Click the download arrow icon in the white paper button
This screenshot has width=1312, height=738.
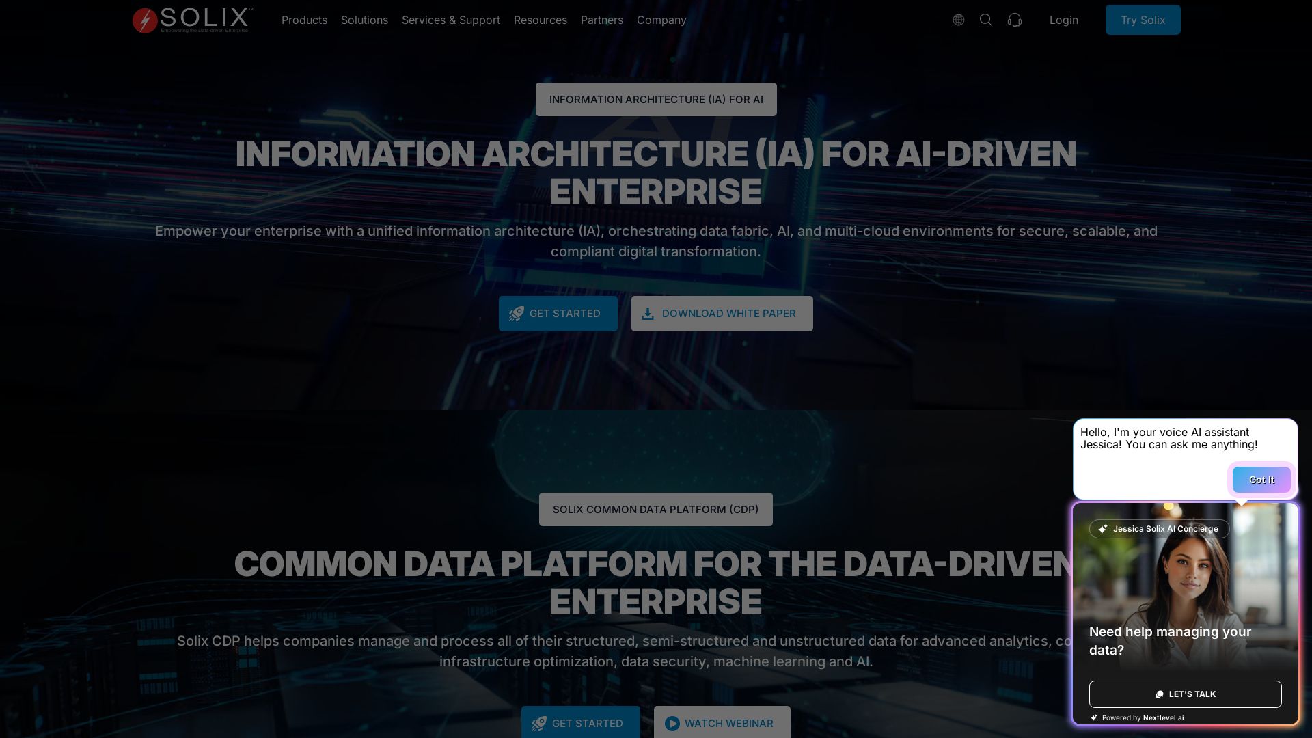(648, 314)
